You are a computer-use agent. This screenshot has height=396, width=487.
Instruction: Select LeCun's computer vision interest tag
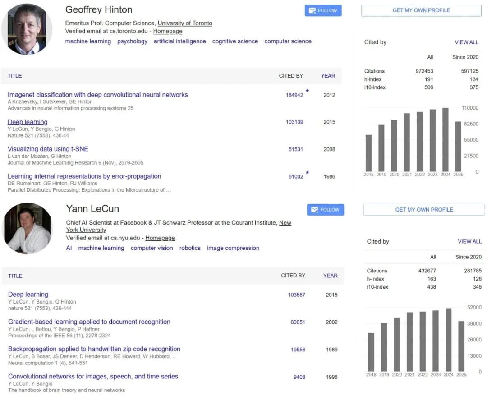152,248
